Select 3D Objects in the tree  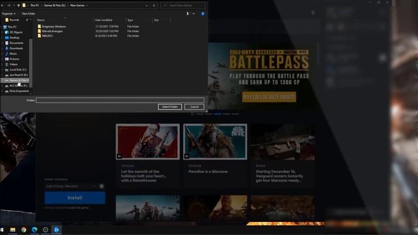point(16,32)
